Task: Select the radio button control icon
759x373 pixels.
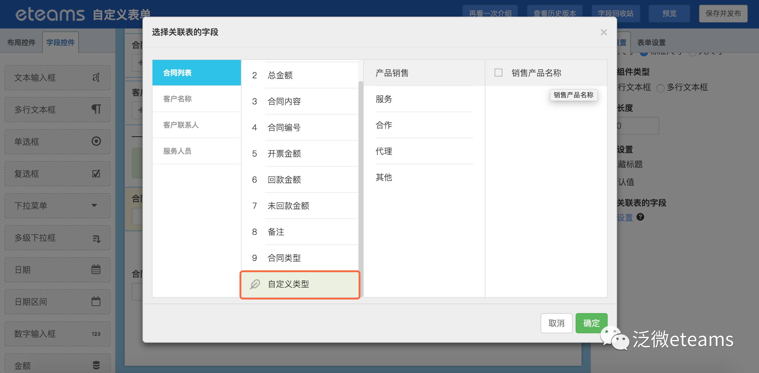Action: (96, 141)
